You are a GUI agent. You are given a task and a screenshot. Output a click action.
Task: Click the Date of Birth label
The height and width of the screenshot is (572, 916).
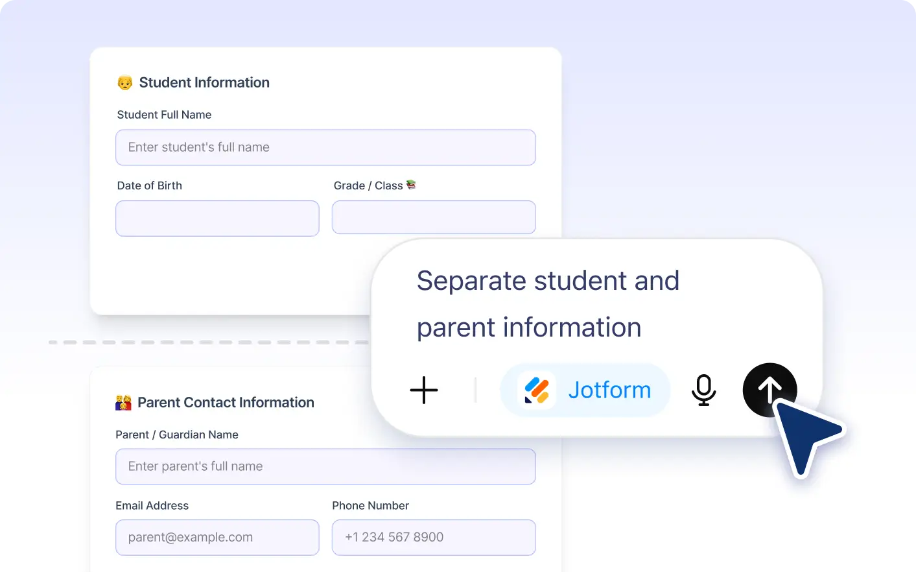[150, 185]
